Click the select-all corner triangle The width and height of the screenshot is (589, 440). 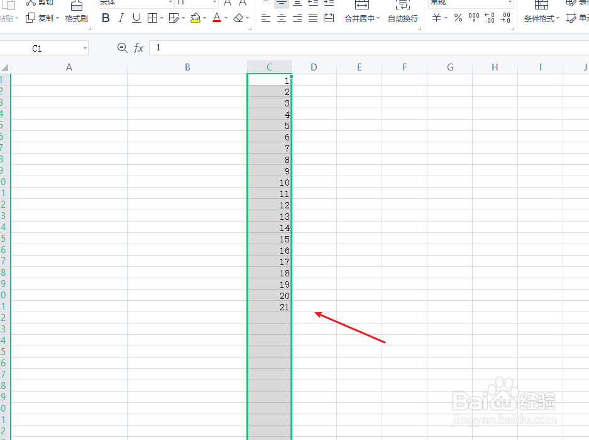pyautogui.click(x=5, y=68)
